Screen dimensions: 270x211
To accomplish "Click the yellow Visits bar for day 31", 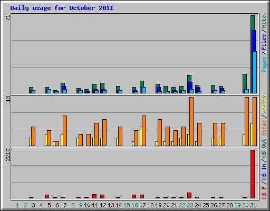I will (x=252, y=135).
